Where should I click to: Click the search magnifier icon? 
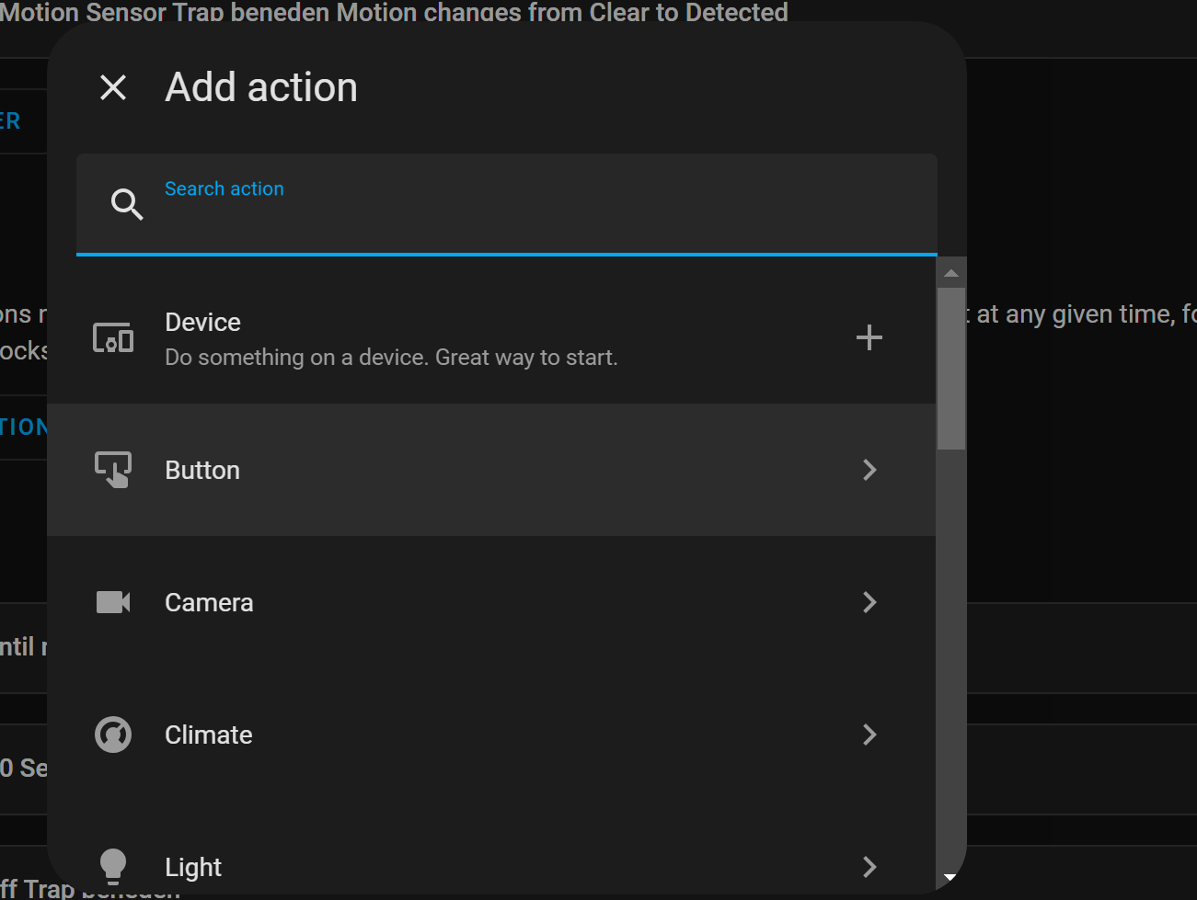(x=126, y=204)
